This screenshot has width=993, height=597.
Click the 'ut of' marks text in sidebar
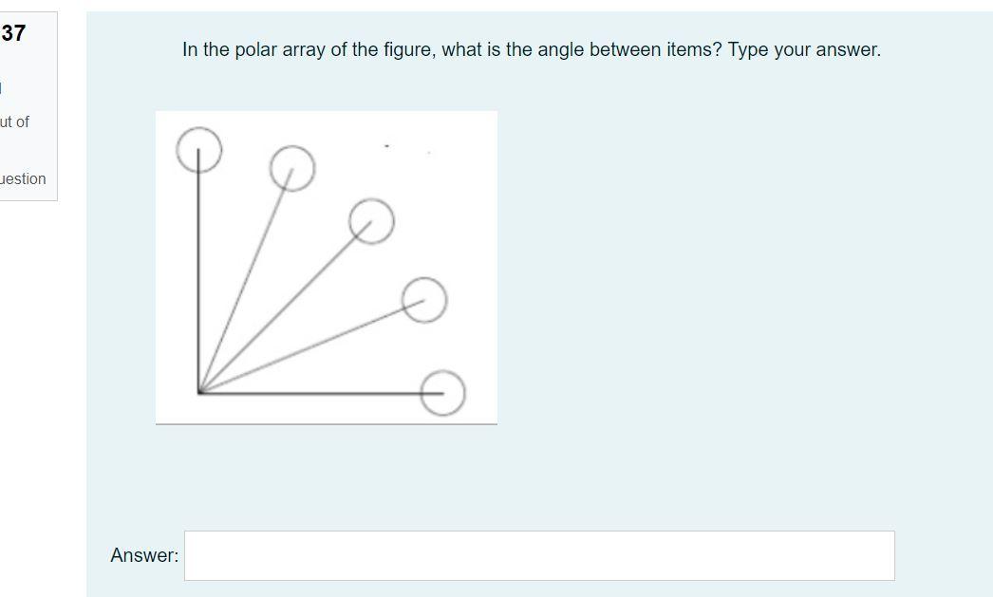click(16, 121)
